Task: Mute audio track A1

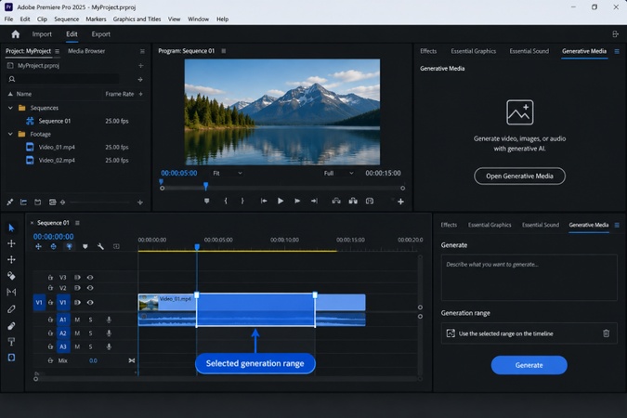Action: (x=77, y=320)
